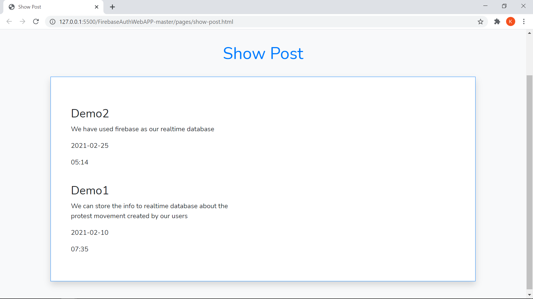Image resolution: width=533 pixels, height=299 pixels.
Task: Click the Demo1 post title
Action: (90, 190)
